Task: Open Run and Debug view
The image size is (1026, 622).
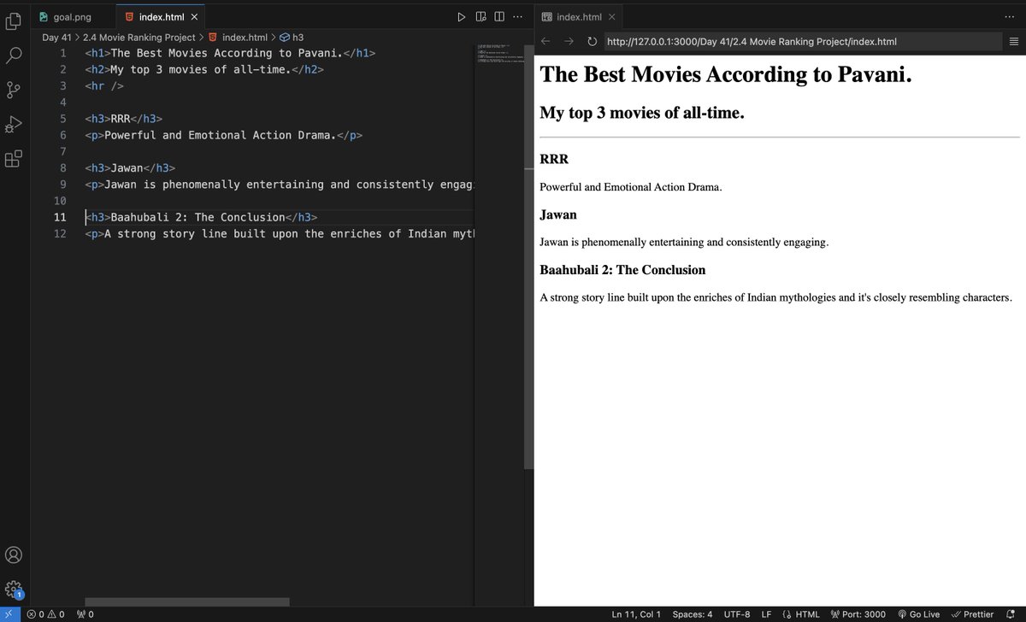Action: point(14,125)
